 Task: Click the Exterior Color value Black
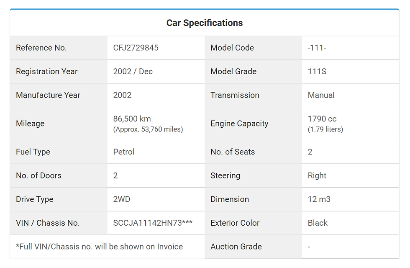[x=318, y=223]
